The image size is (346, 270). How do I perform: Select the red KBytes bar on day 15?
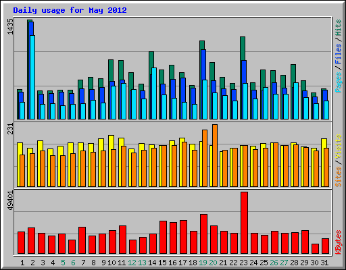tap(163, 238)
